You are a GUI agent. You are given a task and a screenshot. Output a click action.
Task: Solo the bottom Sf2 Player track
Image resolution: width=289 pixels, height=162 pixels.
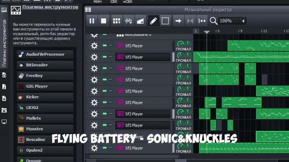pos(110,148)
